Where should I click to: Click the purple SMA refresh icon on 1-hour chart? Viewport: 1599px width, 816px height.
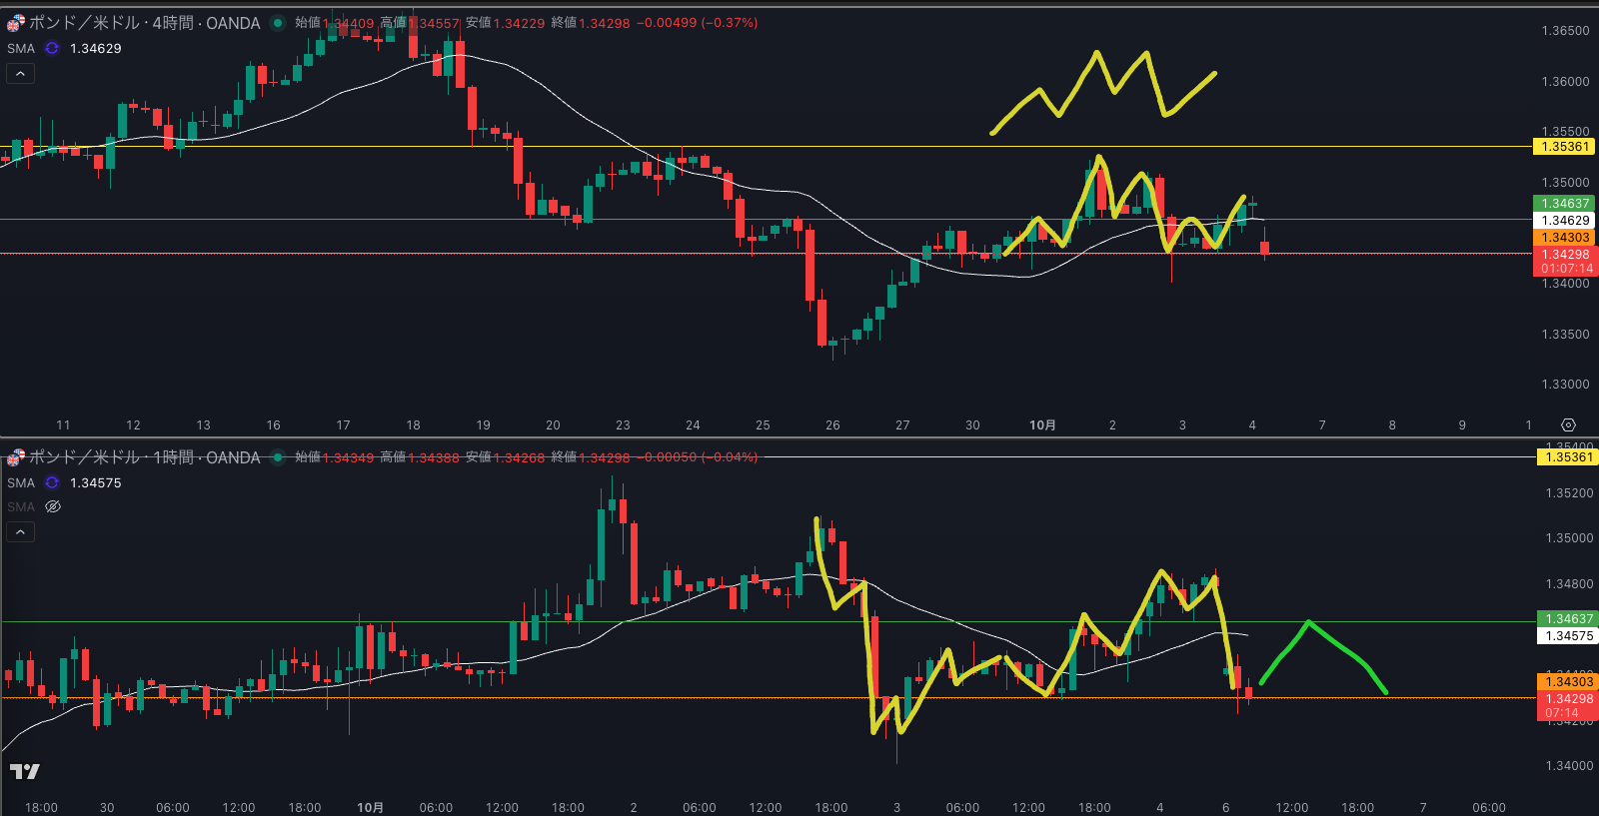(52, 482)
